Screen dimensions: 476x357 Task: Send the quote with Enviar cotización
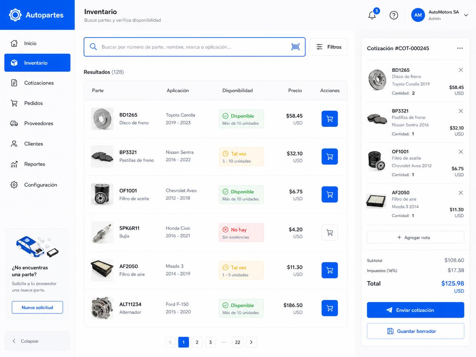pyautogui.click(x=415, y=310)
